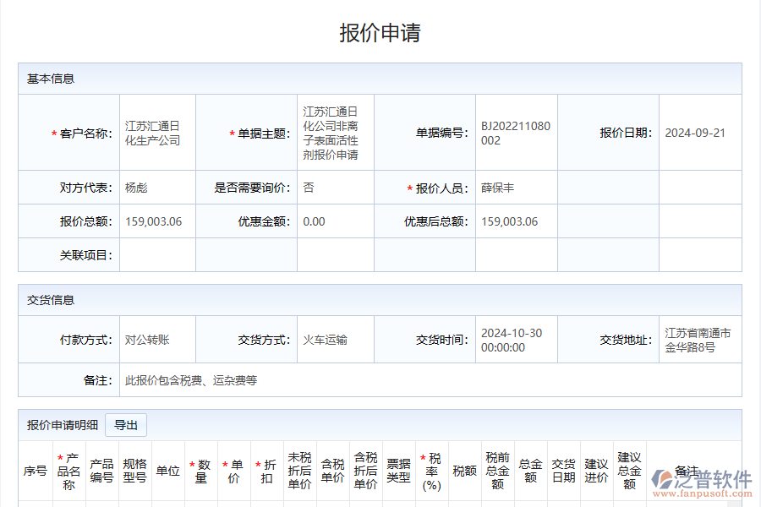This screenshot has width=761, height=507.
Task: Click the 单据主题 field text
Action: [x=333, y=132]
